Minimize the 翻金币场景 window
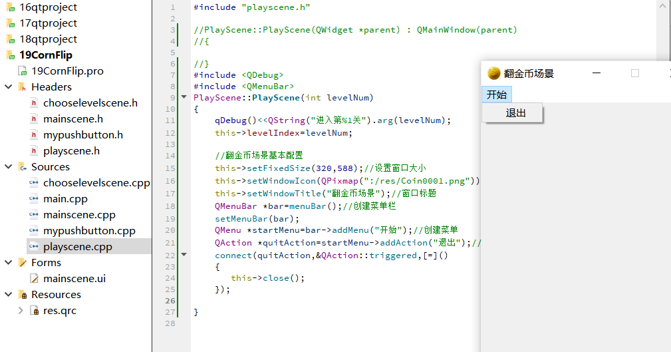 coord(597,73)
